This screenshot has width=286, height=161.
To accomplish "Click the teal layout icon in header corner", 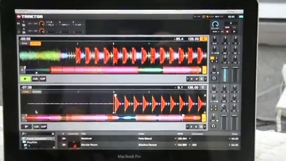I will coord(241,17).
